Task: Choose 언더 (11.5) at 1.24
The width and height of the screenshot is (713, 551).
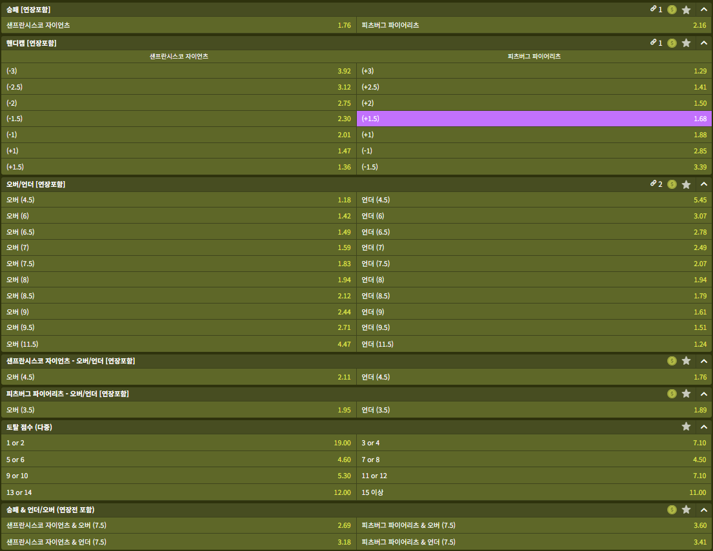Action: point(534,344)
